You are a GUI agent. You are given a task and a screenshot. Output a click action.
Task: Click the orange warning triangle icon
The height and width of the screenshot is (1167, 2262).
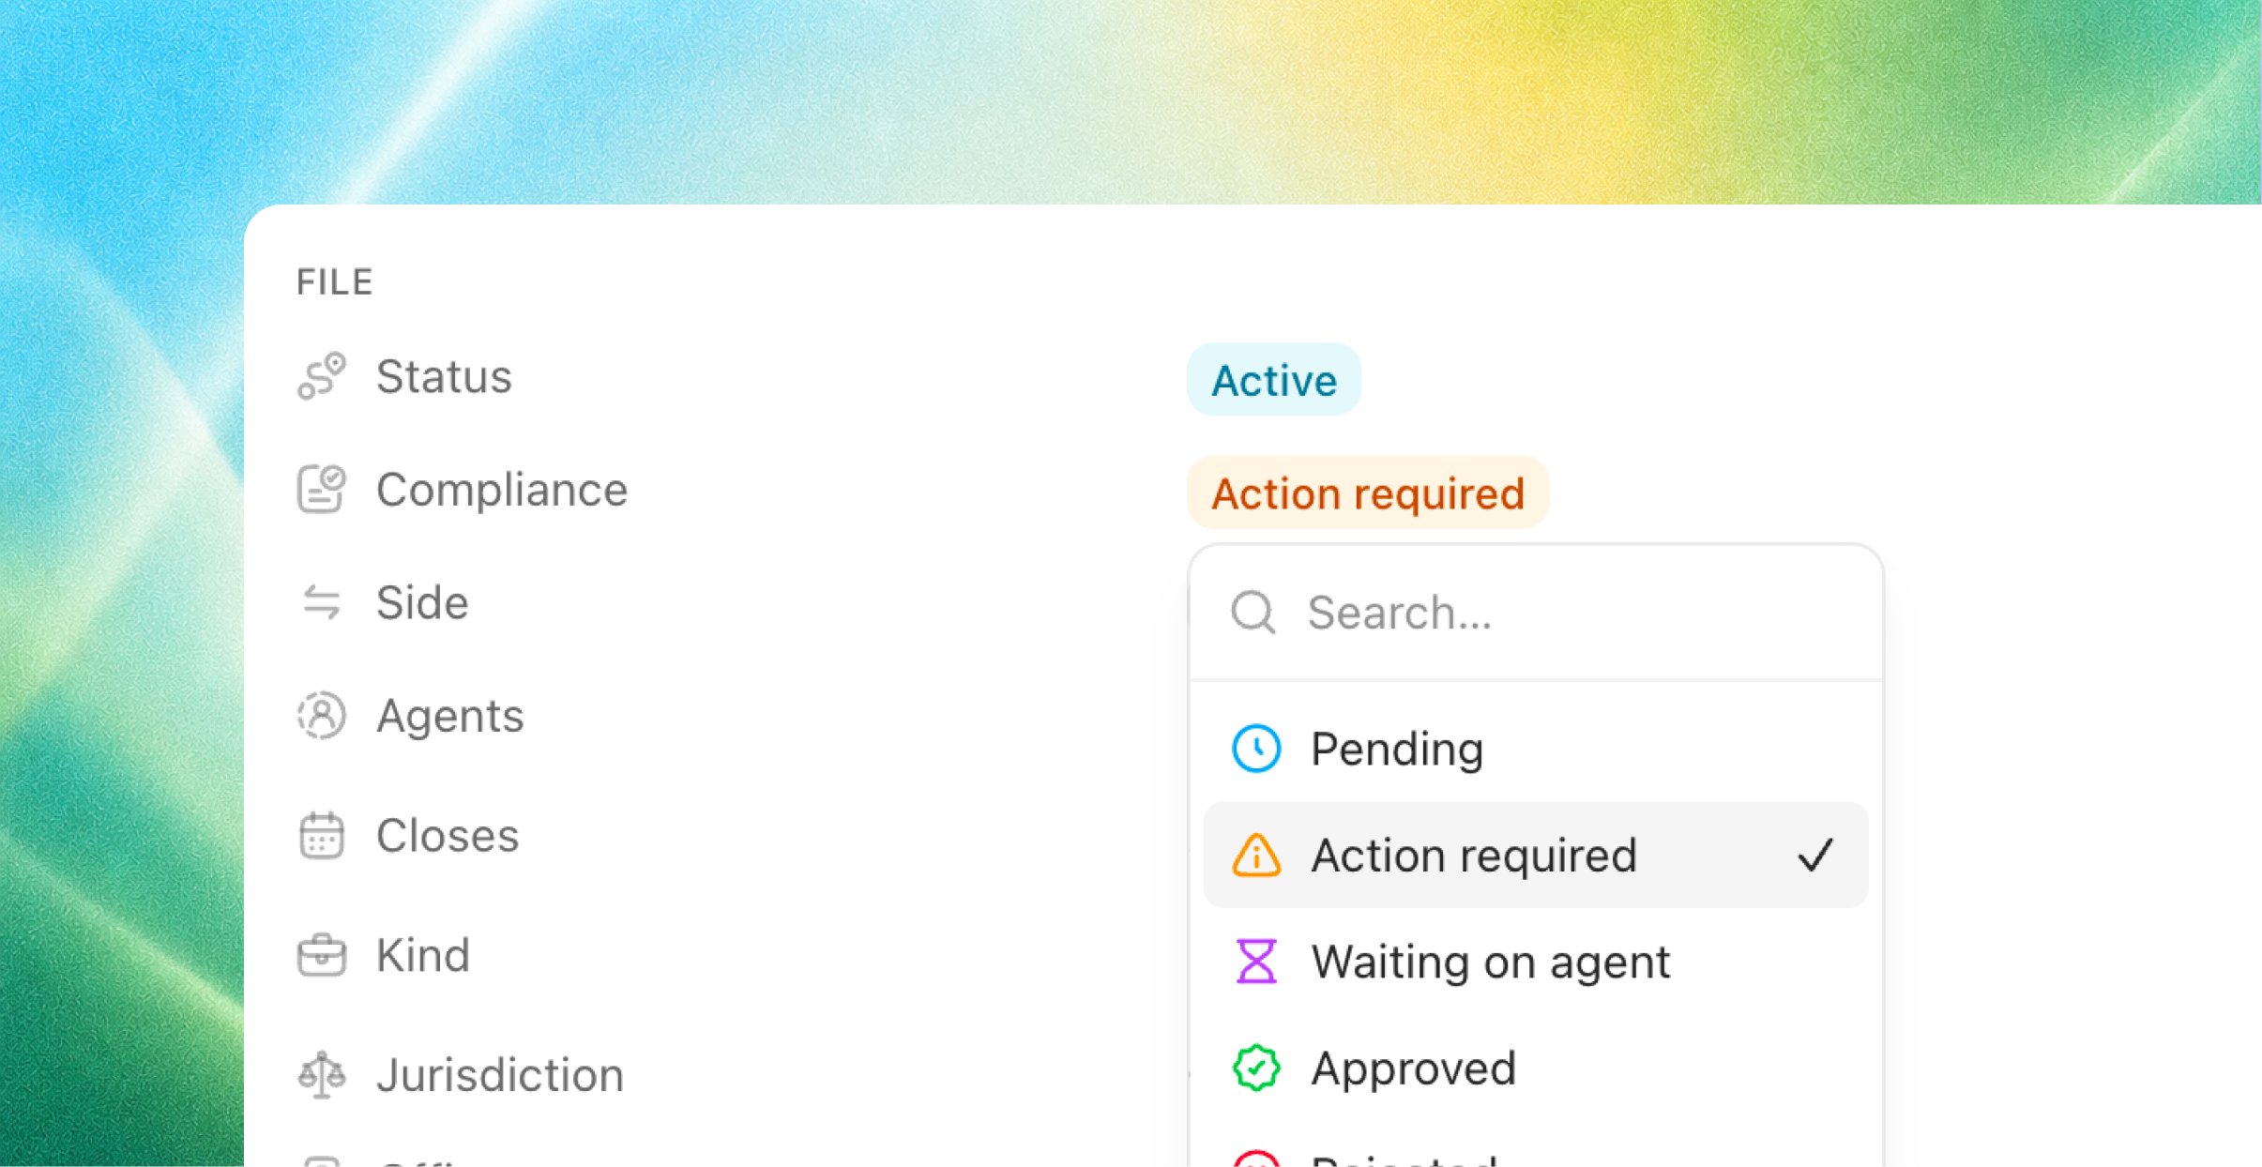click(x=1256, y=855)
